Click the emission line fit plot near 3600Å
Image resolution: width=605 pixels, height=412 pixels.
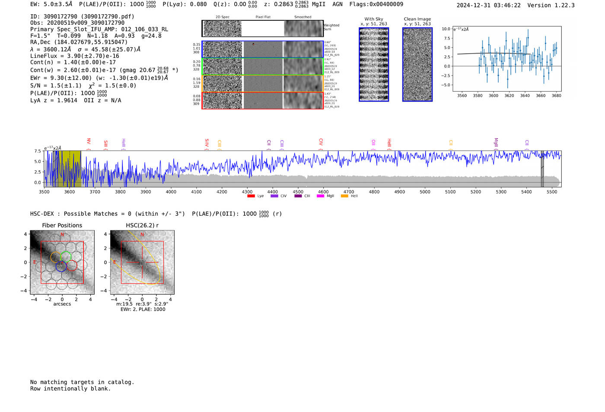coord(507,59)
